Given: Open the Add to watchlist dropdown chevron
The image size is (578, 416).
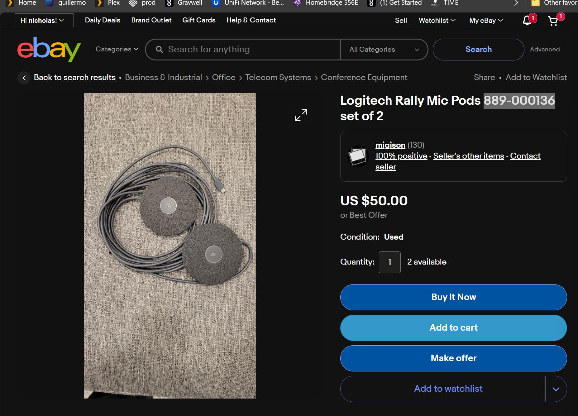Looking at the screenshot, I should coord(556,389).
